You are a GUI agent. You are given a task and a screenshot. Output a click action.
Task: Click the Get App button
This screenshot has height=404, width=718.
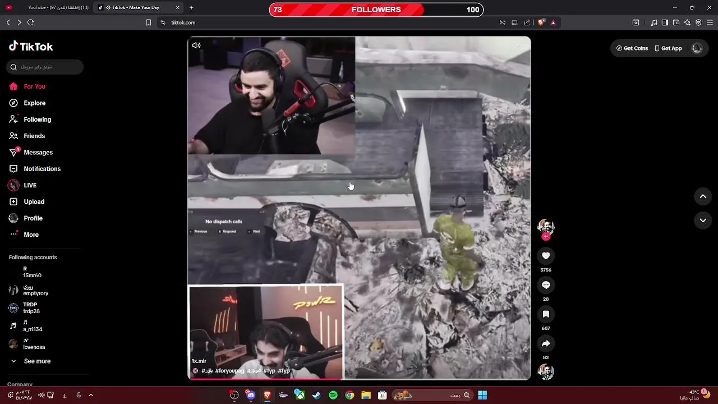coord(668,48)
